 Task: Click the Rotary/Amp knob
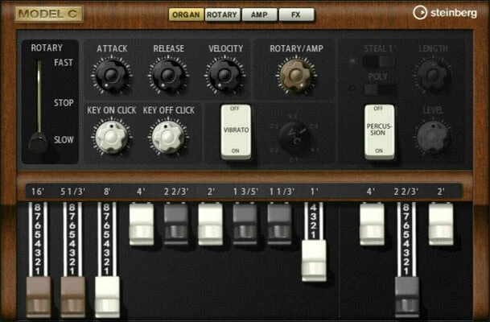coord(296,76)
